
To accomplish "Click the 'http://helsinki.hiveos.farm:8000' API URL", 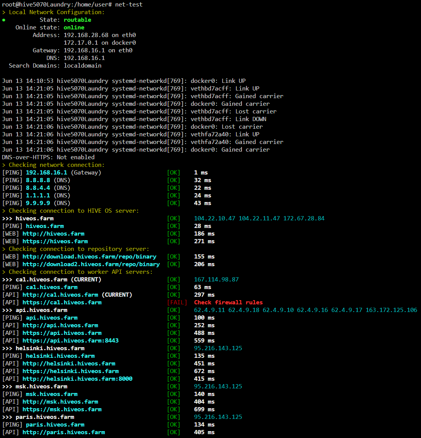I will click(77, 379).
